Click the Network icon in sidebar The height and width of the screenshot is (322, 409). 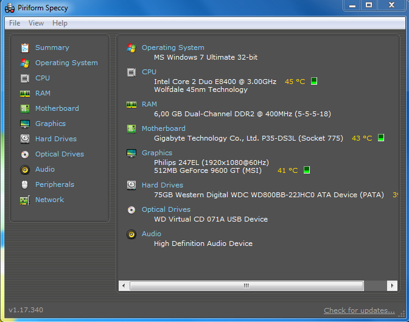25,200
